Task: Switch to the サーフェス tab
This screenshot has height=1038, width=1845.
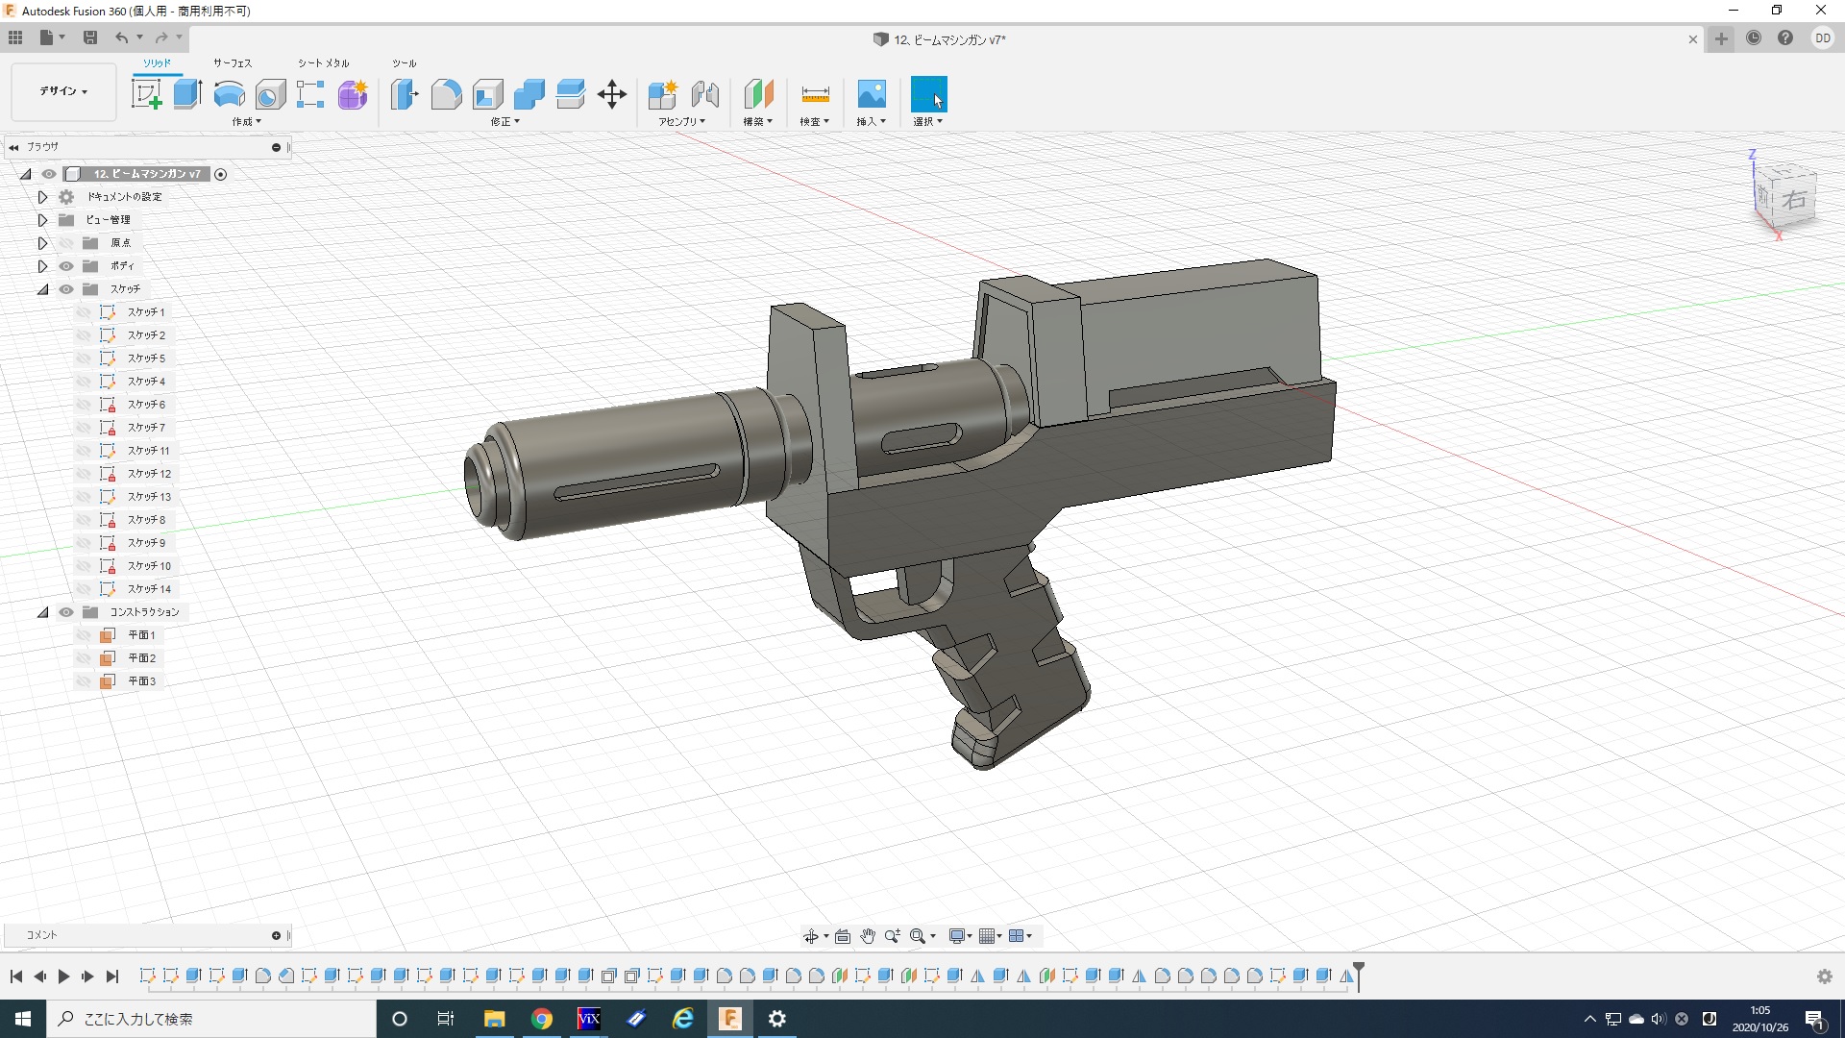Action: click(233, 63)
